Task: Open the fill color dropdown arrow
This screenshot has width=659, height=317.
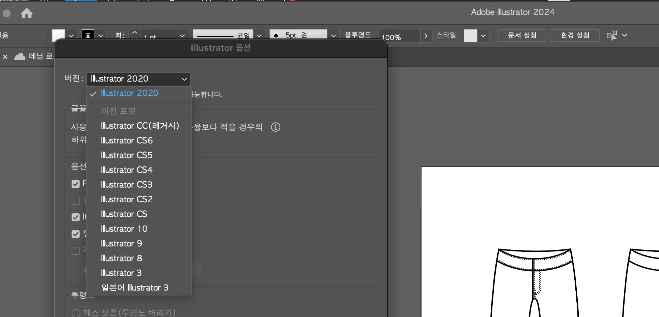Action: pos(71,35)
